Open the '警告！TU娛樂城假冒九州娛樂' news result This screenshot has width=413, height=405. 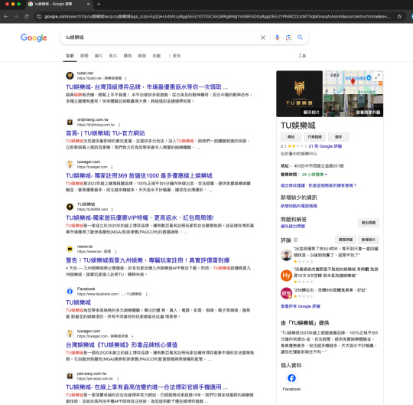[x=148, y=260]
